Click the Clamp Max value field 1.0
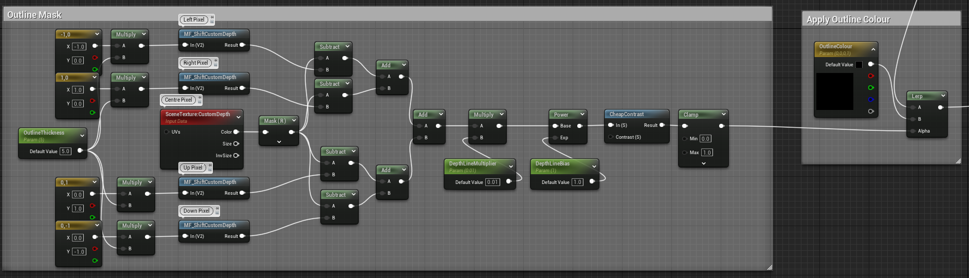 click(x=707, y=153)
